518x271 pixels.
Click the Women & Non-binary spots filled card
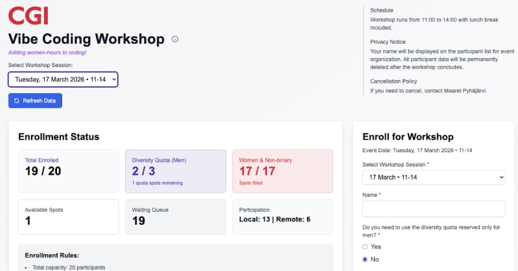coord(282,171)
